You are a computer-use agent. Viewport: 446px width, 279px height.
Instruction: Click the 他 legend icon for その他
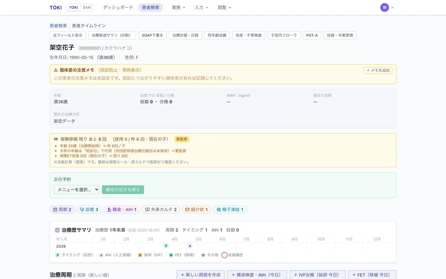(x=203, y=255)
